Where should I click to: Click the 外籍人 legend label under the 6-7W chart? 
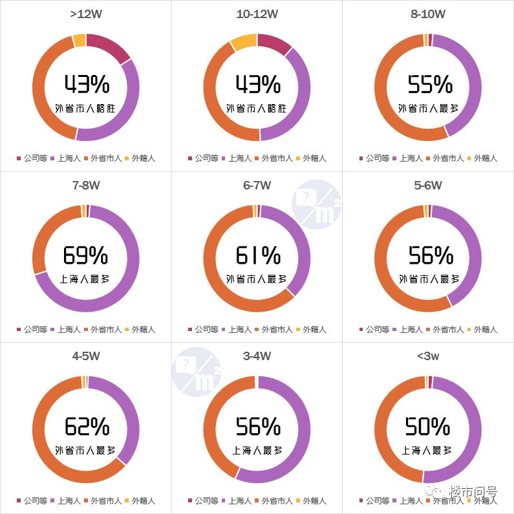(314, 330)
